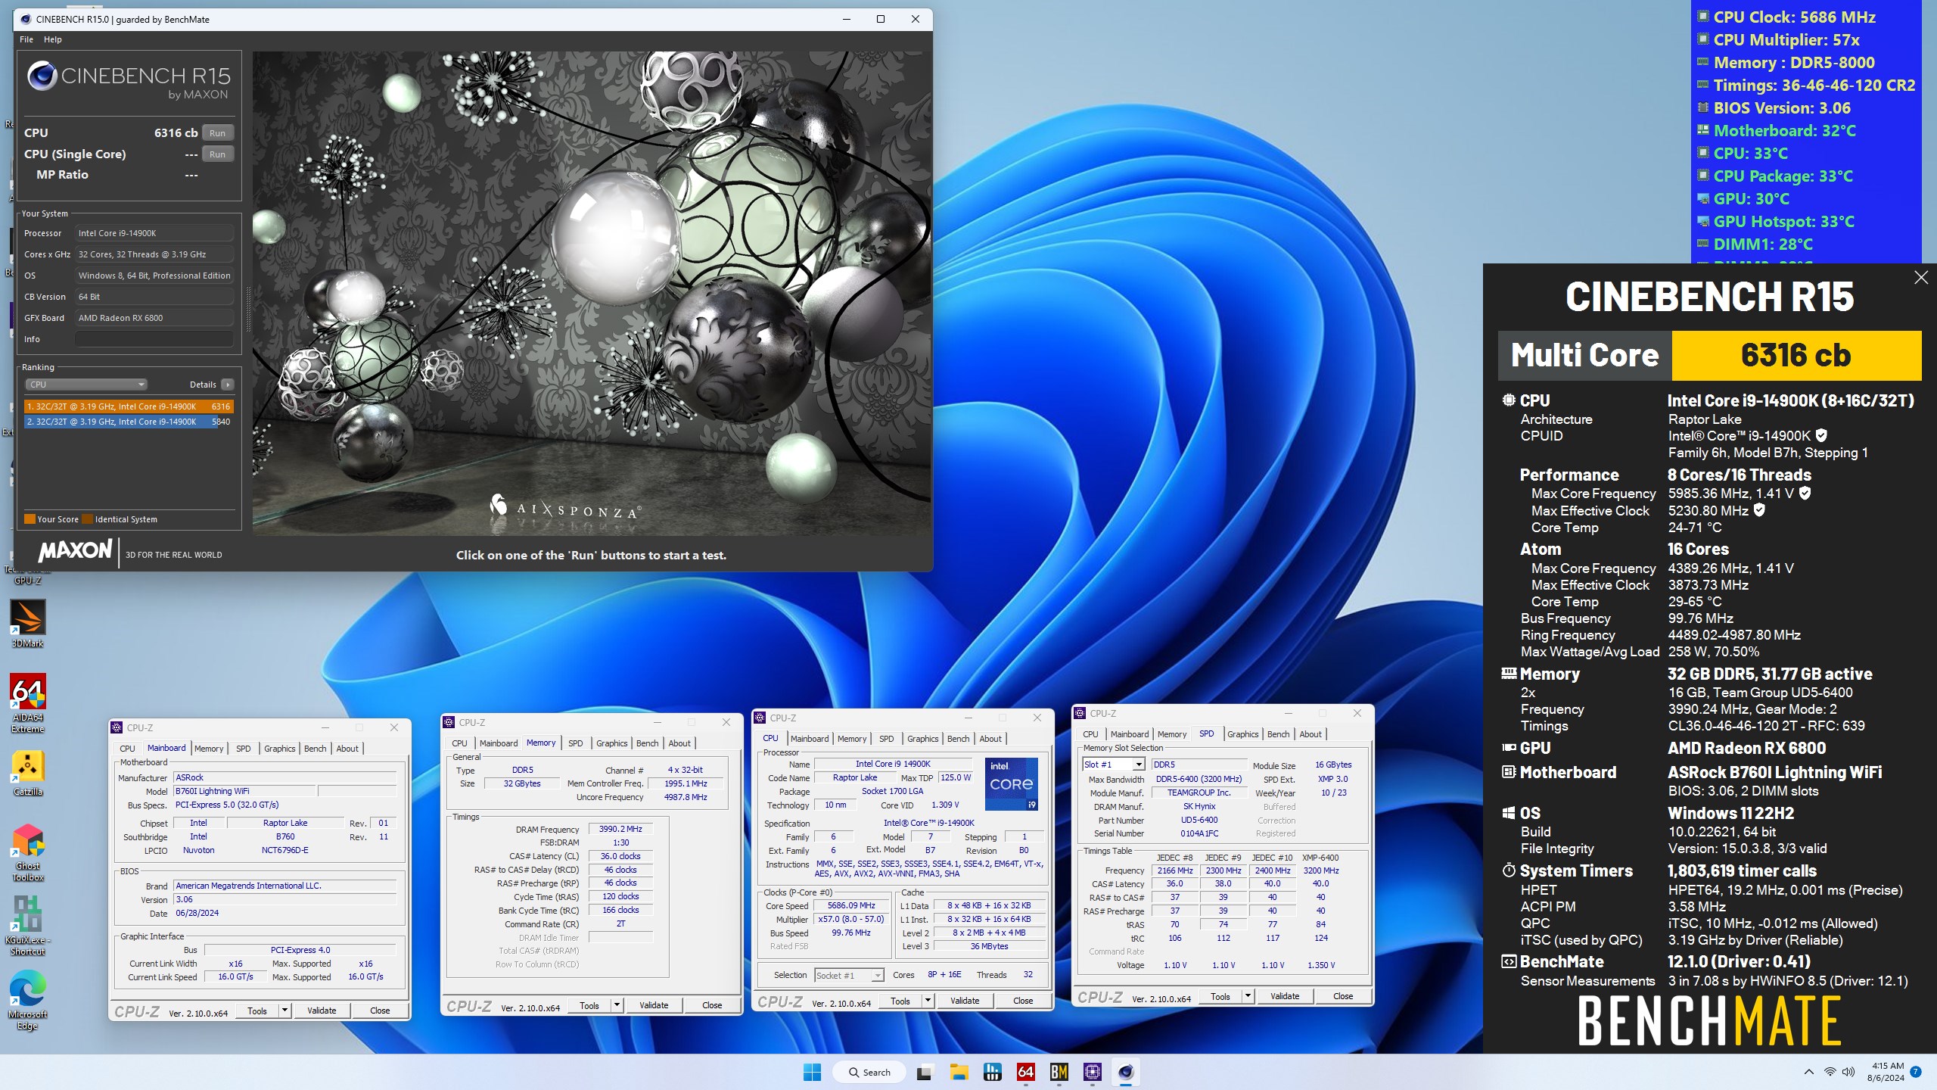Click Validate in CPU-Z SPD window

[x=1285, y=996]
